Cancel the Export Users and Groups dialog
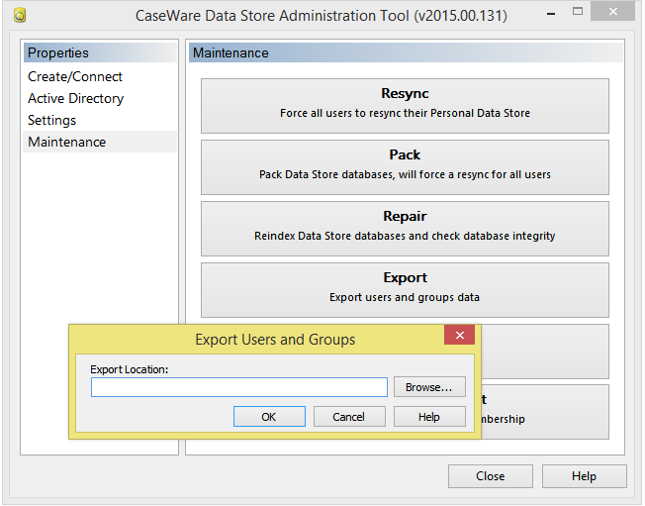The height and width of the screenshot is (506, 645). point(349,417)
